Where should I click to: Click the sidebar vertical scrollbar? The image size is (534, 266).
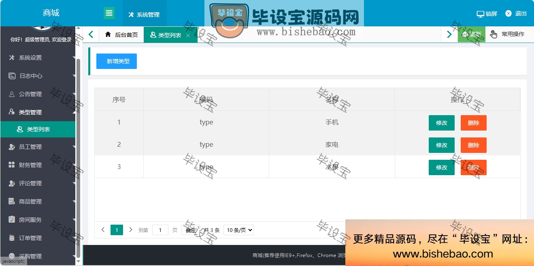(x=78, y=158)
